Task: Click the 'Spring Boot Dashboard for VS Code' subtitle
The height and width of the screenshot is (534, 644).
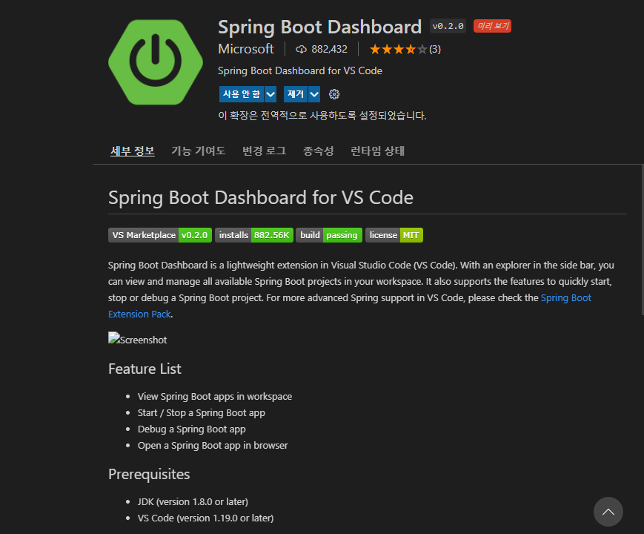Action: click(x=300, y=70)
